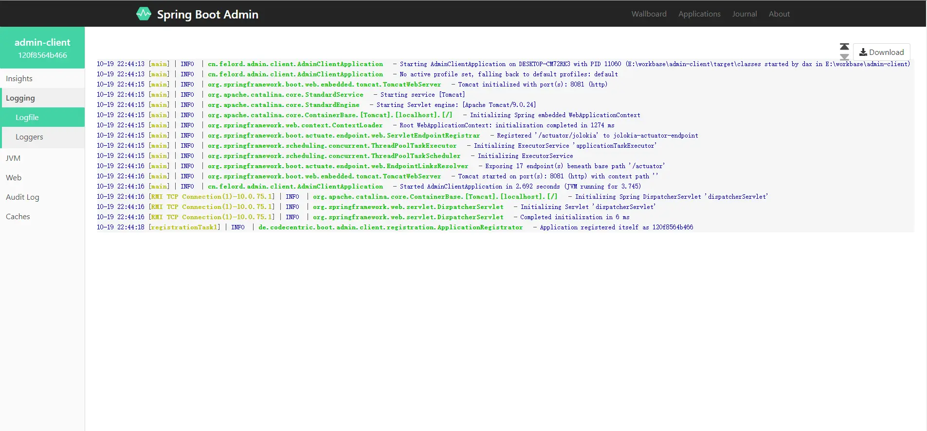Open the Journal view
This screenshot has height=431, width=927.
[745, 14]
